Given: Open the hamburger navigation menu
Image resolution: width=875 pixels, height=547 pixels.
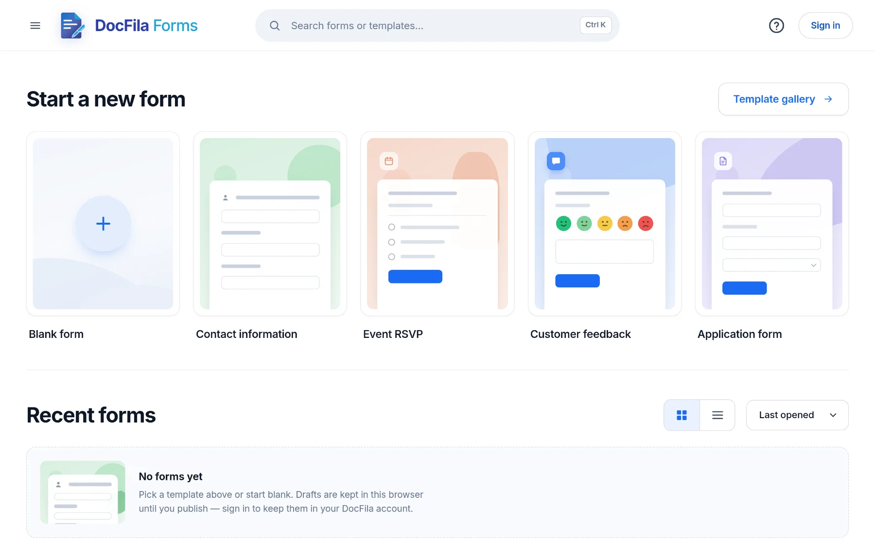Looking at the screenshot, I should tap(35, 25).
